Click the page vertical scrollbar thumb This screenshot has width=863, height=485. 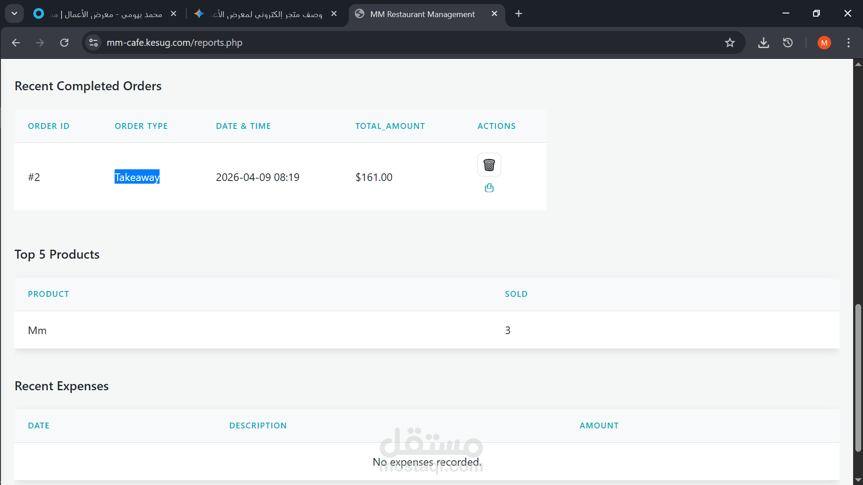click(858, 377)
